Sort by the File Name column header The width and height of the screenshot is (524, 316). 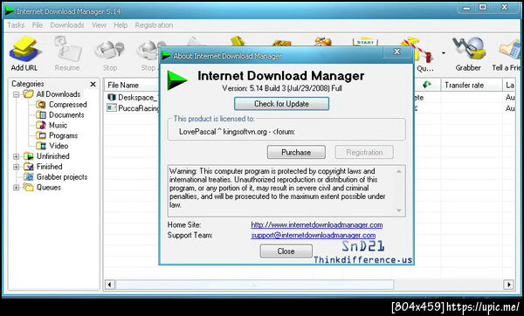click(x=131, y=86)
